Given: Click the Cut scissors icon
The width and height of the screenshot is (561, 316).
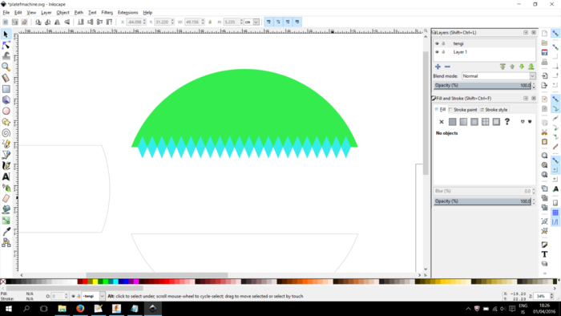Looking at the screenshot, I should 544,132.
